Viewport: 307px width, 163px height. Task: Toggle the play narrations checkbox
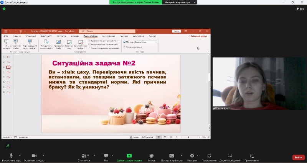coord(89,41)
